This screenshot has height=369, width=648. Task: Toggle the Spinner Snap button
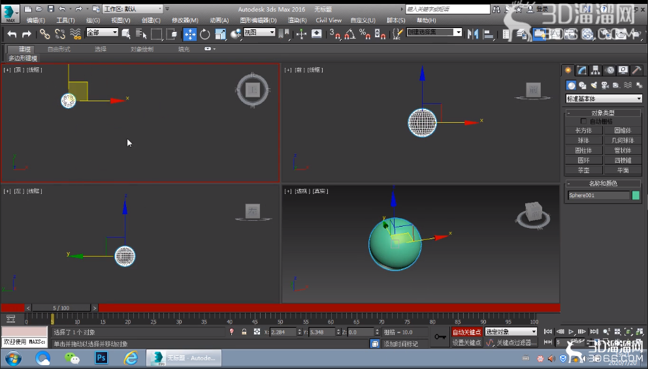point(380,34)
